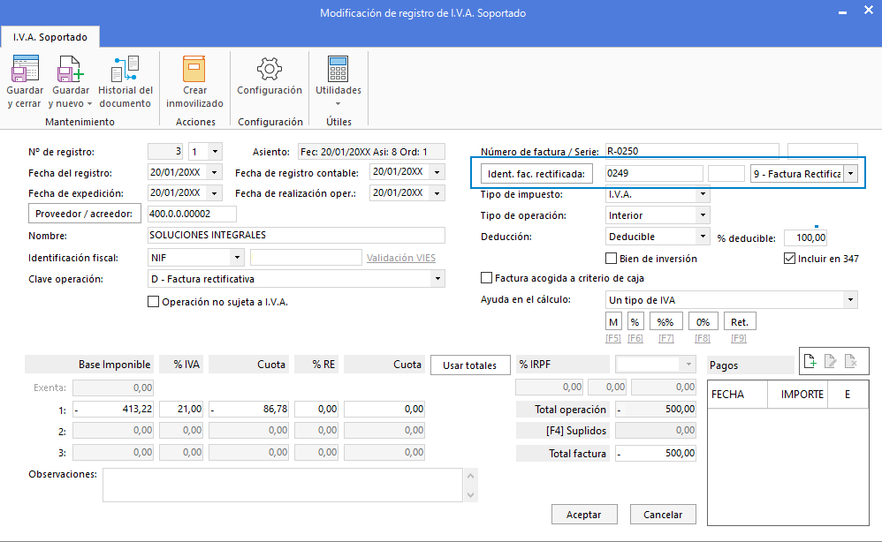The width and height of the screenshot is (882, 542).
Task: Open Factura Rectificativa type dropdown
Action: (x=850, y=174)
